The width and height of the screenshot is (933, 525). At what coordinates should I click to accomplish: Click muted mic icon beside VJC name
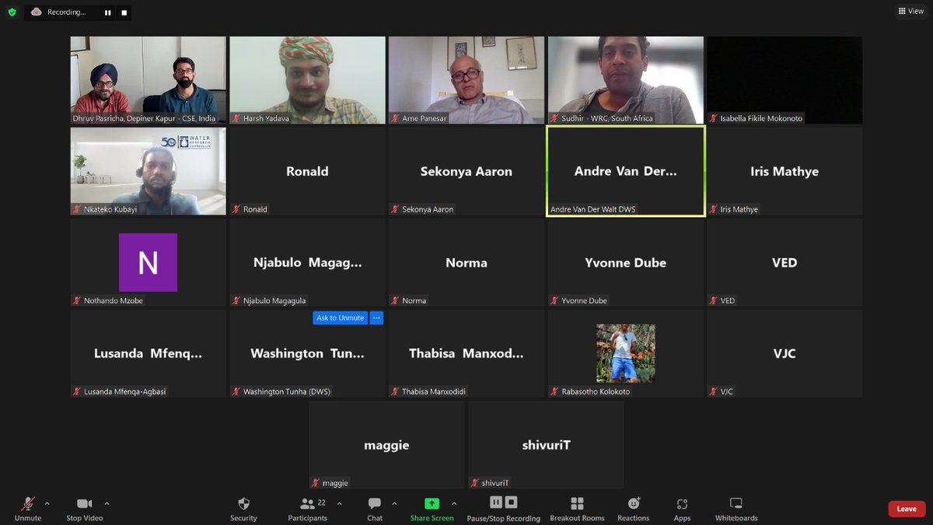pyautogui.click(x=714, y=391)
